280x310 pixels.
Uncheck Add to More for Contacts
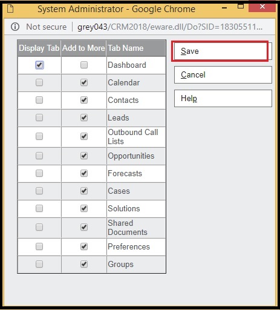[x=84, y=100]
